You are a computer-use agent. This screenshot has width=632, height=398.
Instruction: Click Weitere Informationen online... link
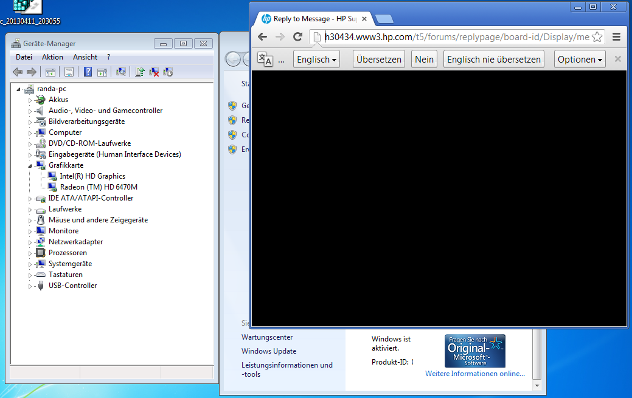click(475, 374)
